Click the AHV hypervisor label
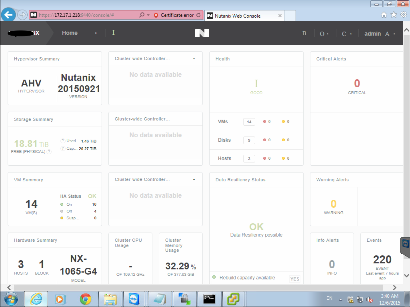Screen dimensions: 410x307 pyautogui.click(x=31, y=83)
